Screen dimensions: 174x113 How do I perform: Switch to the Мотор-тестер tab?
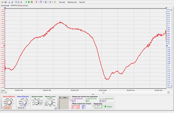click(x=23, y=6)
